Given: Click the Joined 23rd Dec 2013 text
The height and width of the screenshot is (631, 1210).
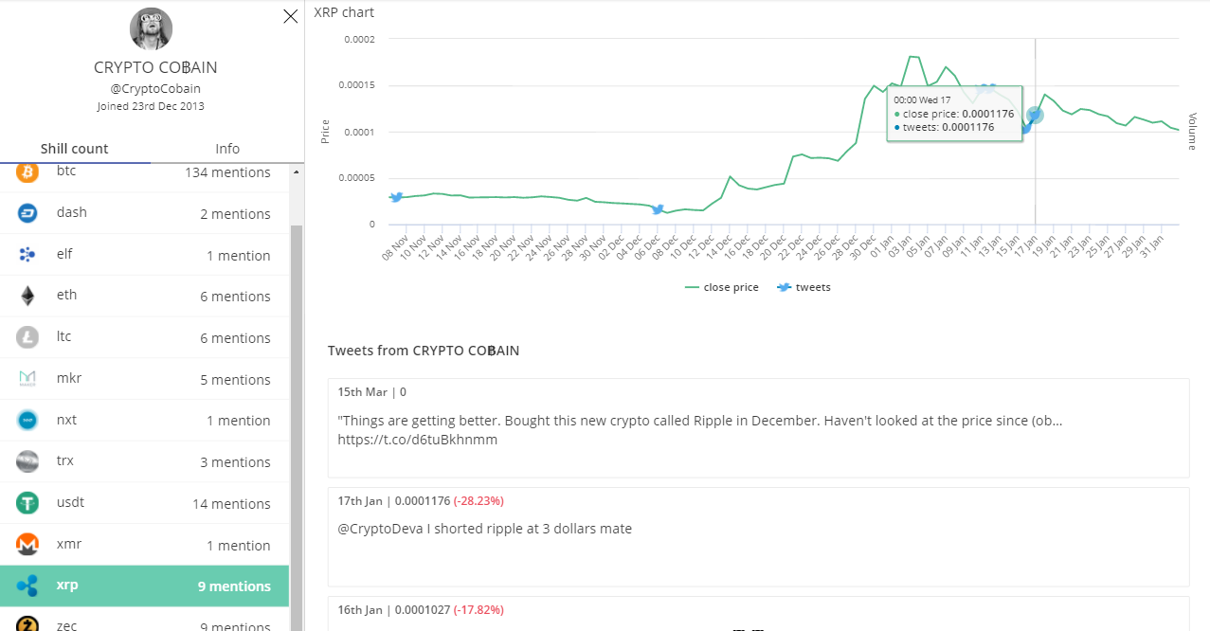Looking at the screenshot, I should click(x=151, y=106).
